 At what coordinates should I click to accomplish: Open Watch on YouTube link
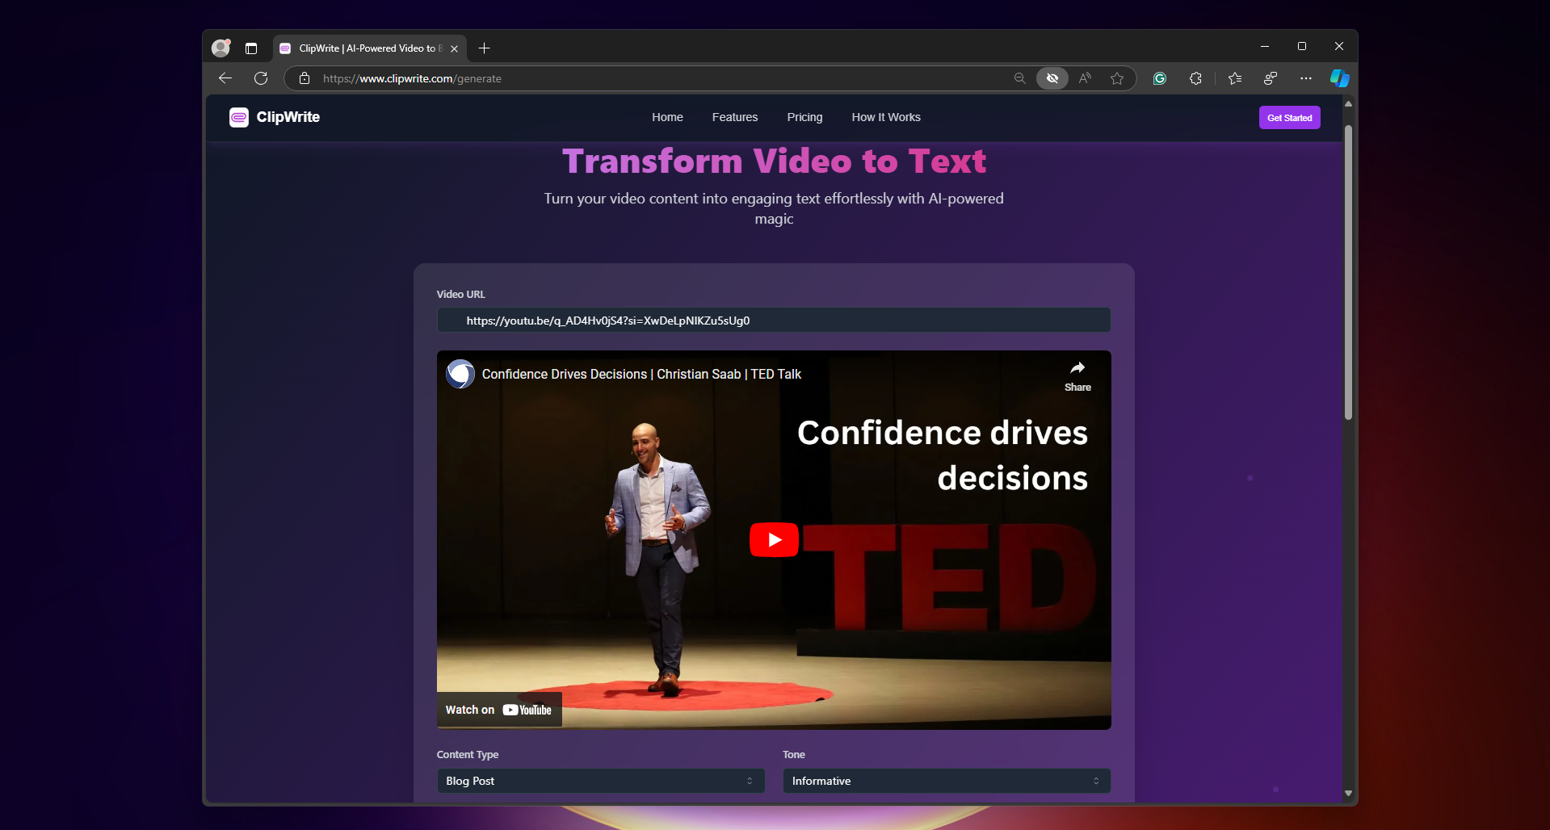point(499,710)
